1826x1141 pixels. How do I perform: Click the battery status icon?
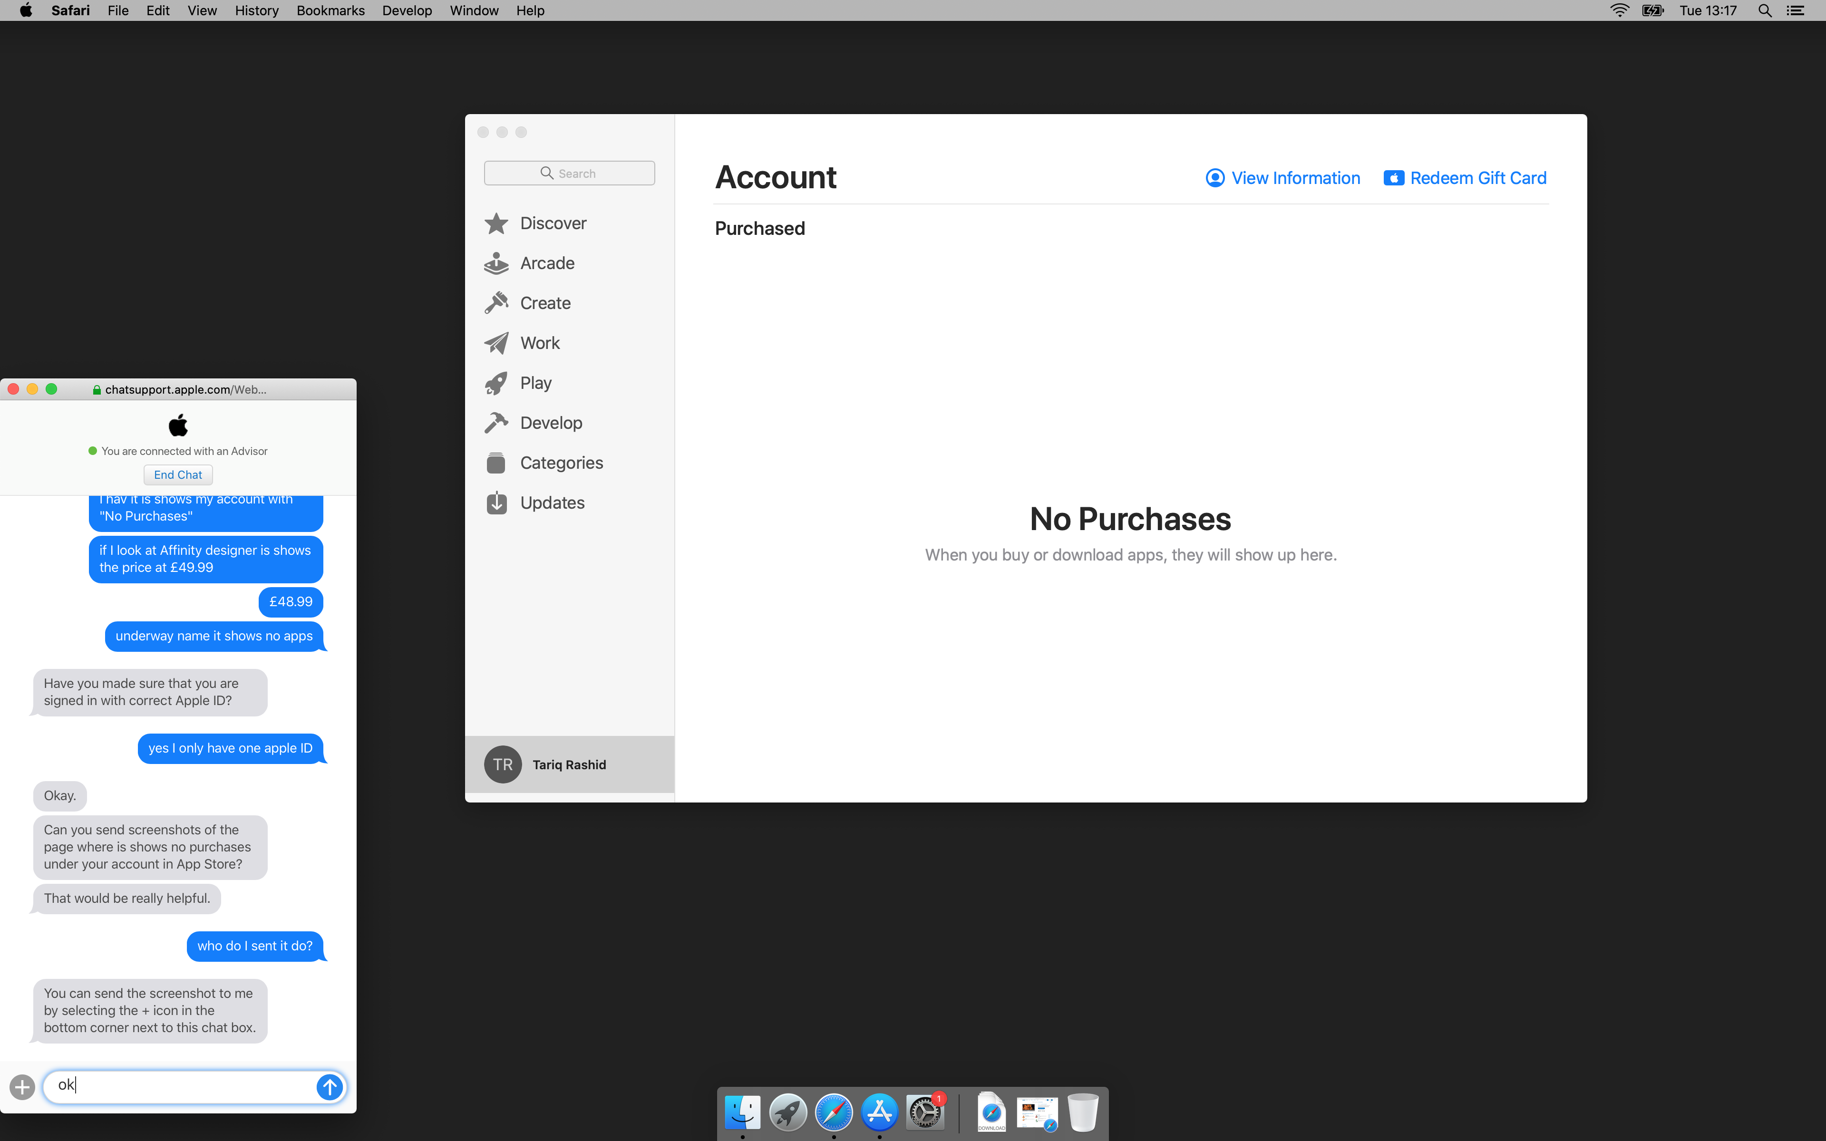(1653, 10)
